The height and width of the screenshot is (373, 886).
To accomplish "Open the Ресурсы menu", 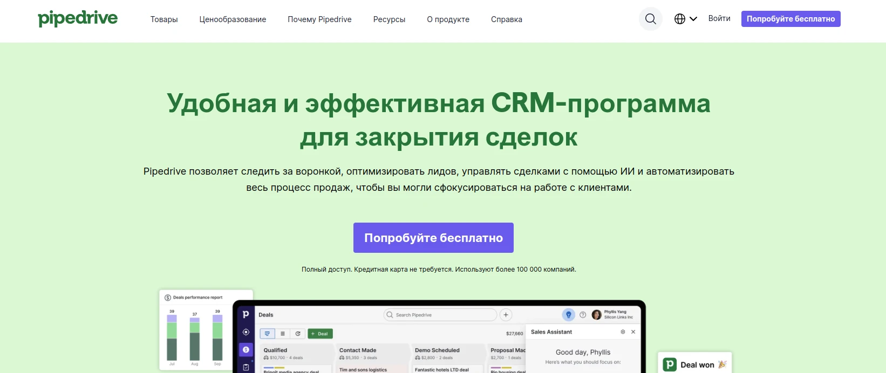I will (389, 19).
